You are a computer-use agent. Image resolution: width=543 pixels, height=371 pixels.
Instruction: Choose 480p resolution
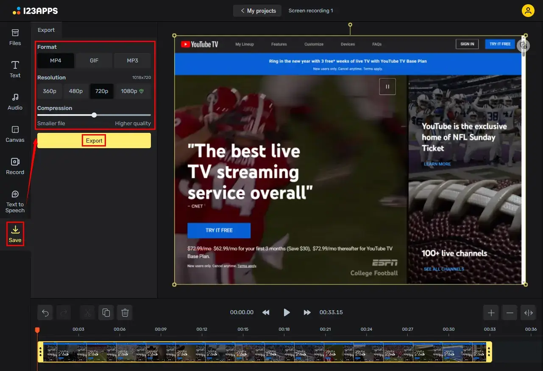coord(76,91)
